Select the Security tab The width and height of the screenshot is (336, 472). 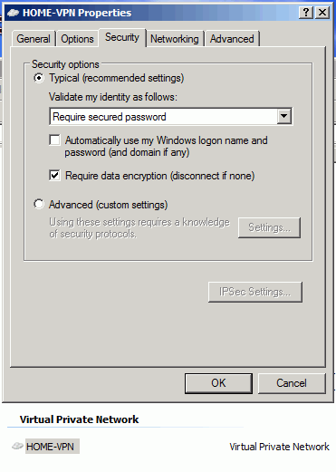(x=122, y=37)
